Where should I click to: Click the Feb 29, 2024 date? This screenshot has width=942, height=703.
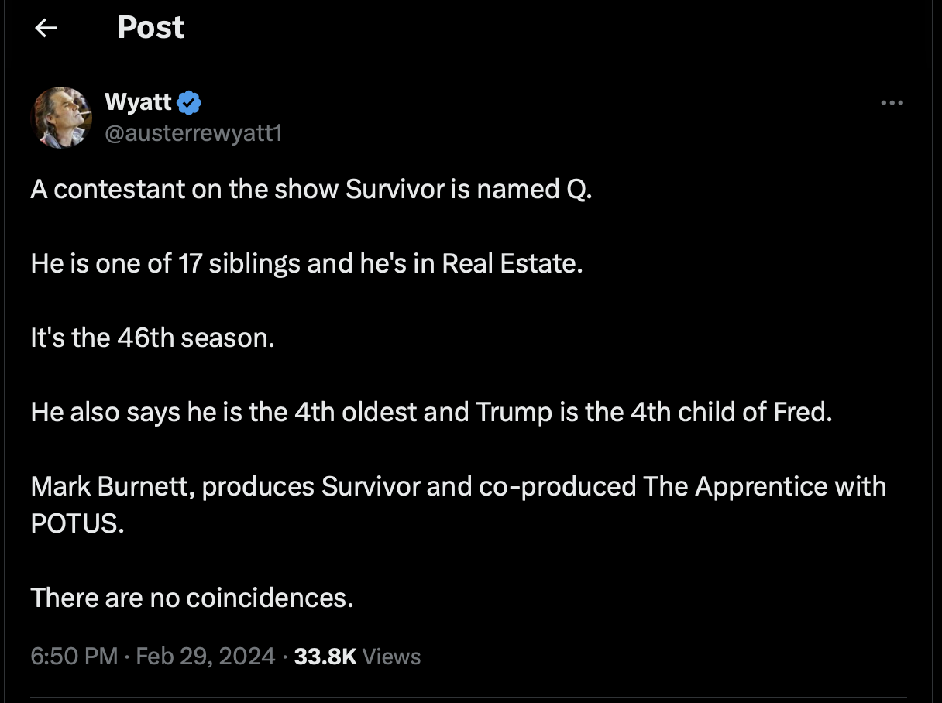point(205,657)
